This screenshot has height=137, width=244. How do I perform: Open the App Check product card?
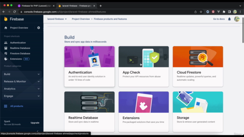pyautogui.click(x=144, y=66)
